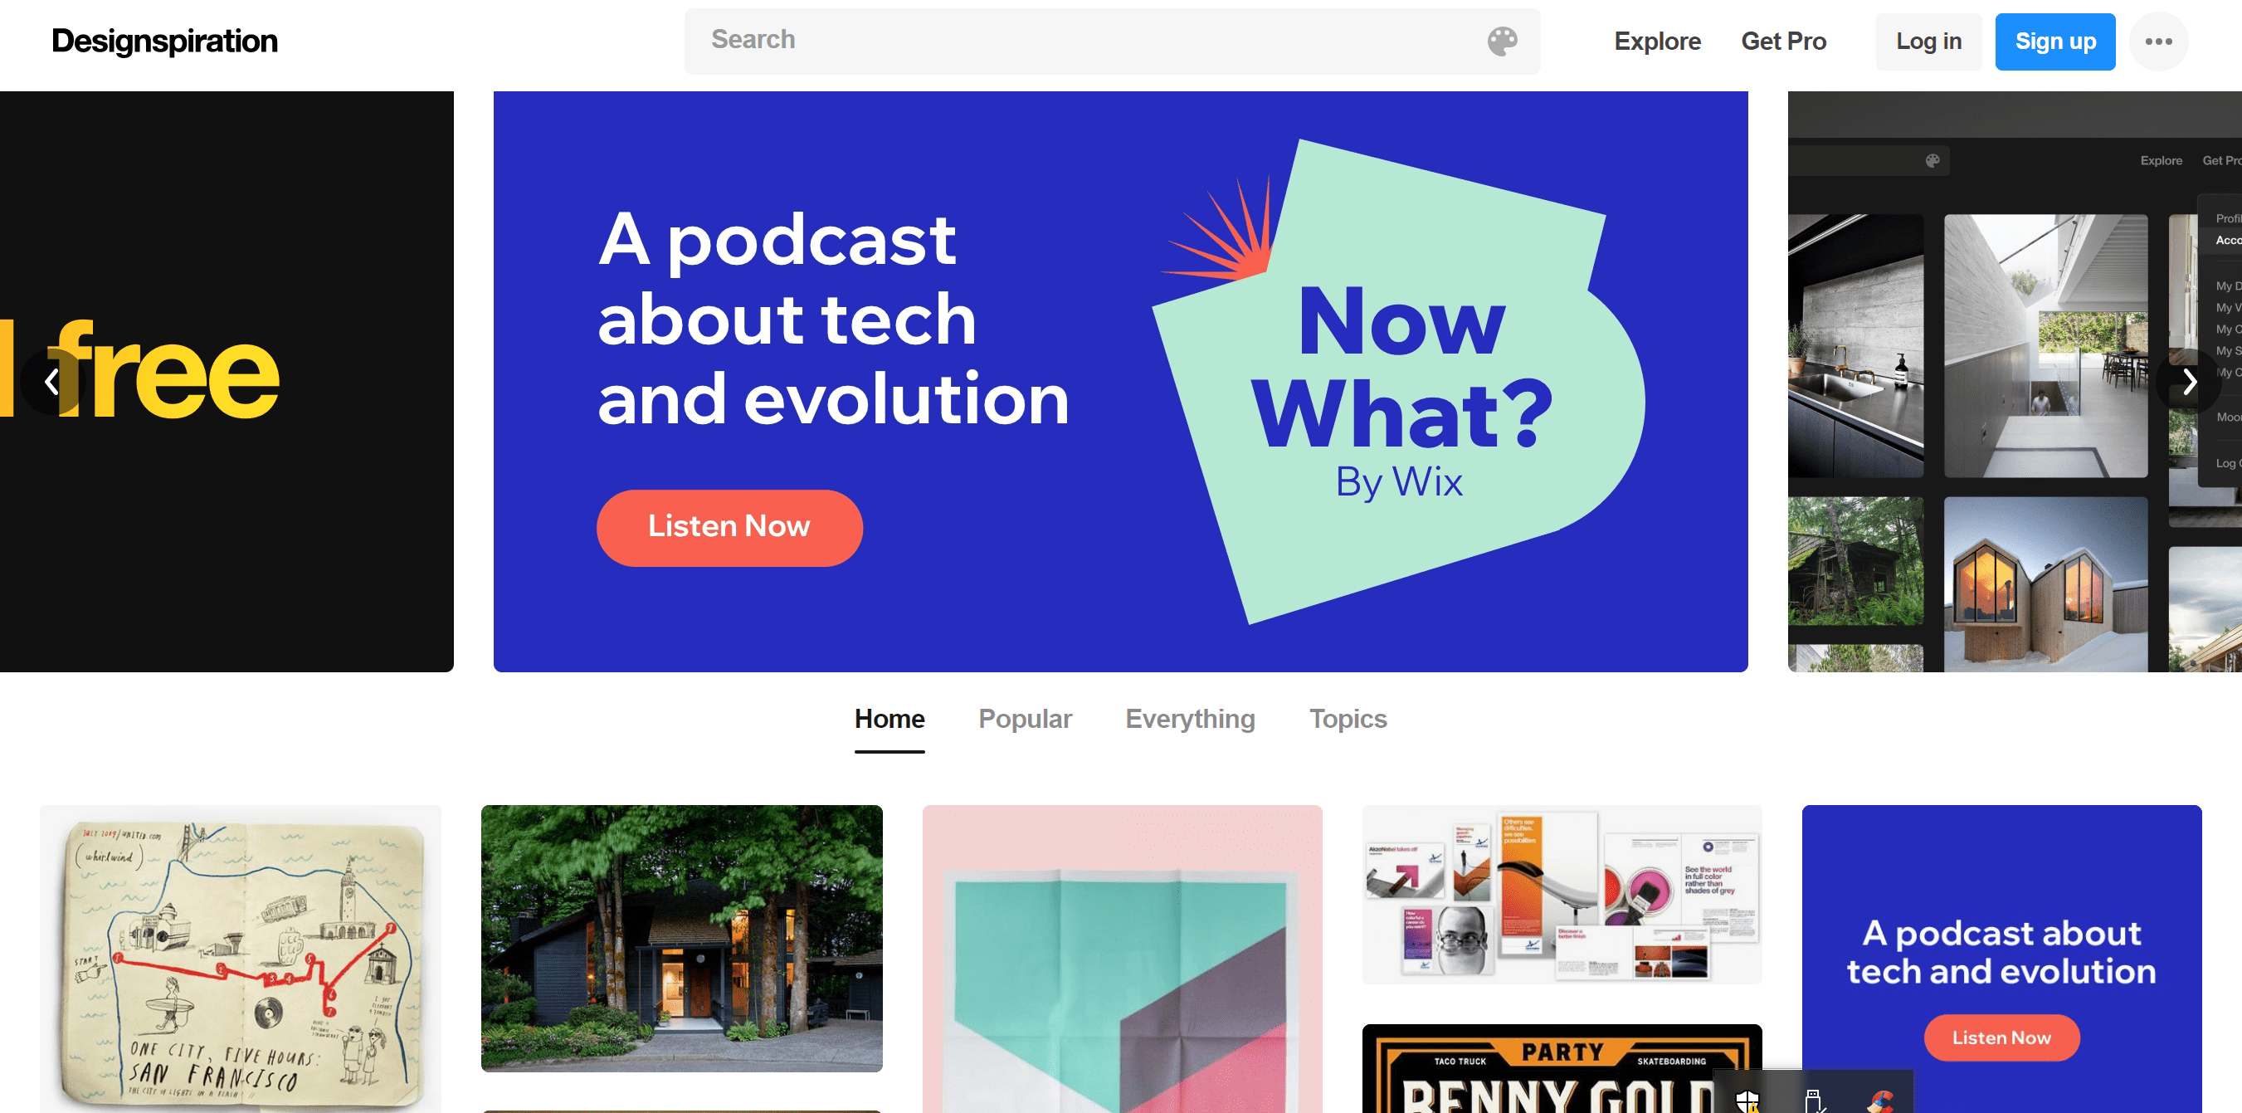Open the color palette search icon
This screenshot has height=1113, width=2242.
click(x=1501, y=41)
